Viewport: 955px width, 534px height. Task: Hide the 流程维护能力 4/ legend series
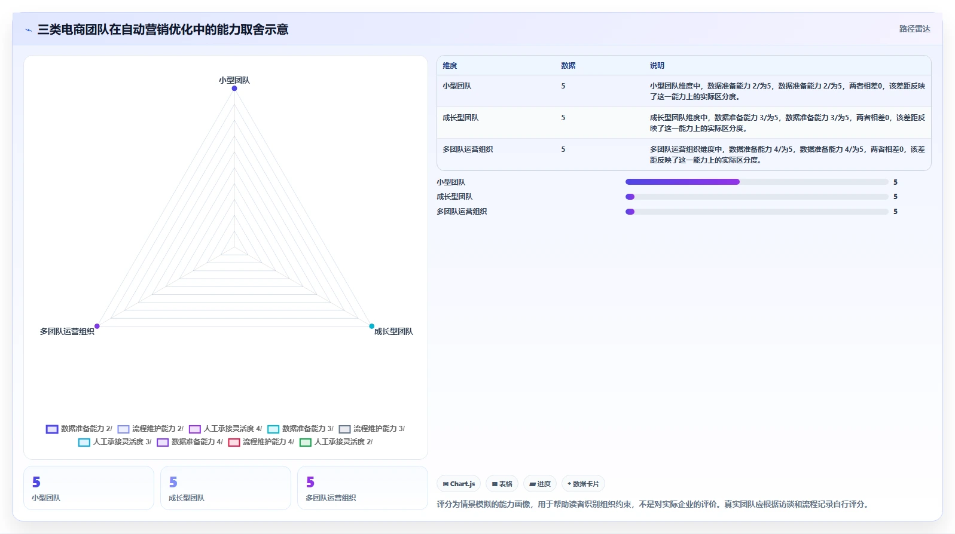pyautogui.click(x=261, y=442)
